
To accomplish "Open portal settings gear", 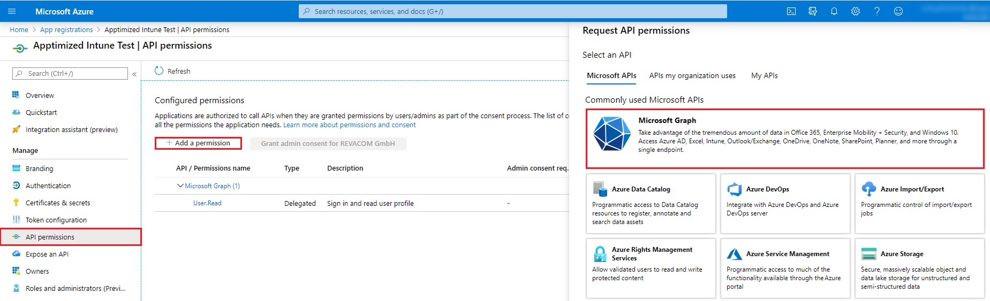I will pos(856,11).
